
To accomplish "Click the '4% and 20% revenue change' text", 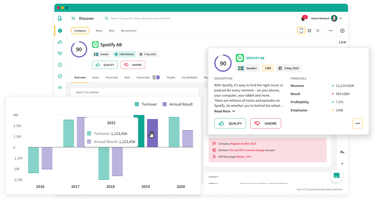I will pyautogui.click(x=247, y=150).
